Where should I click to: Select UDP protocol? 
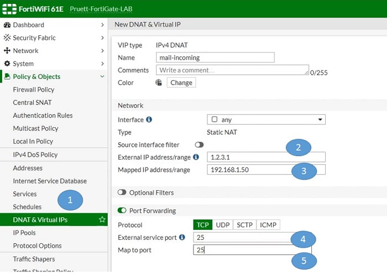point(223,225)
